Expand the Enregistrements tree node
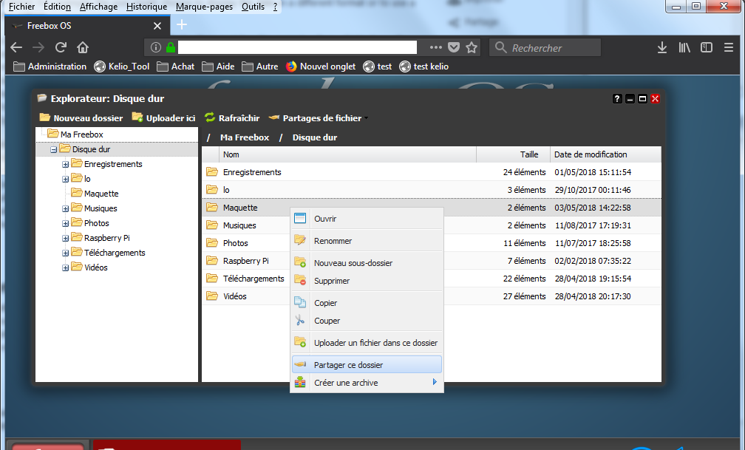The image size is (745, 450). click(x=66, y=165)
